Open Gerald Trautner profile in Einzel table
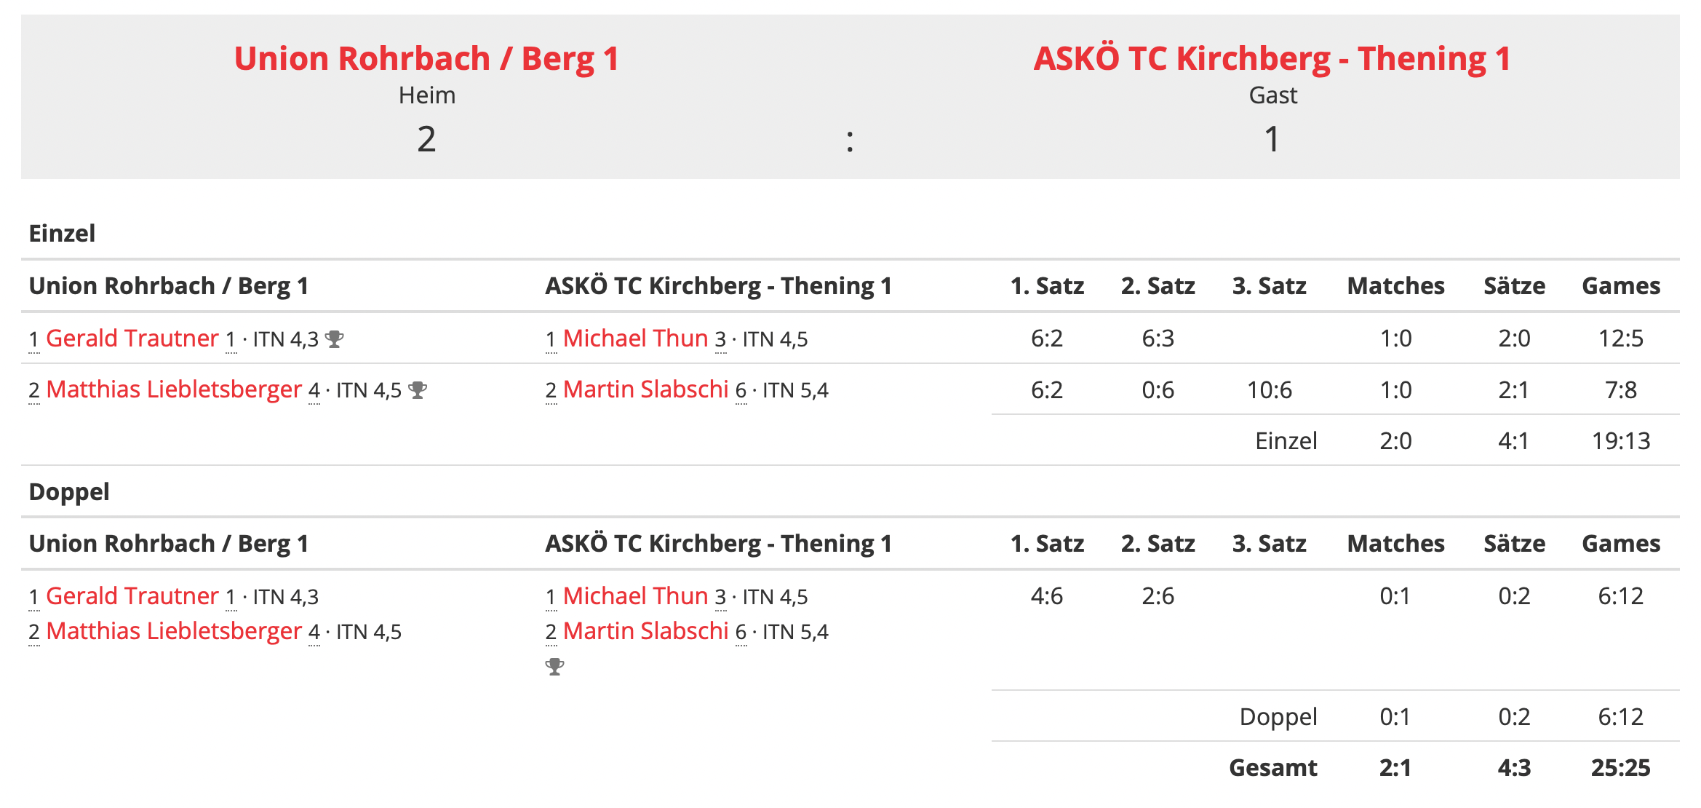 pos(132,338)
